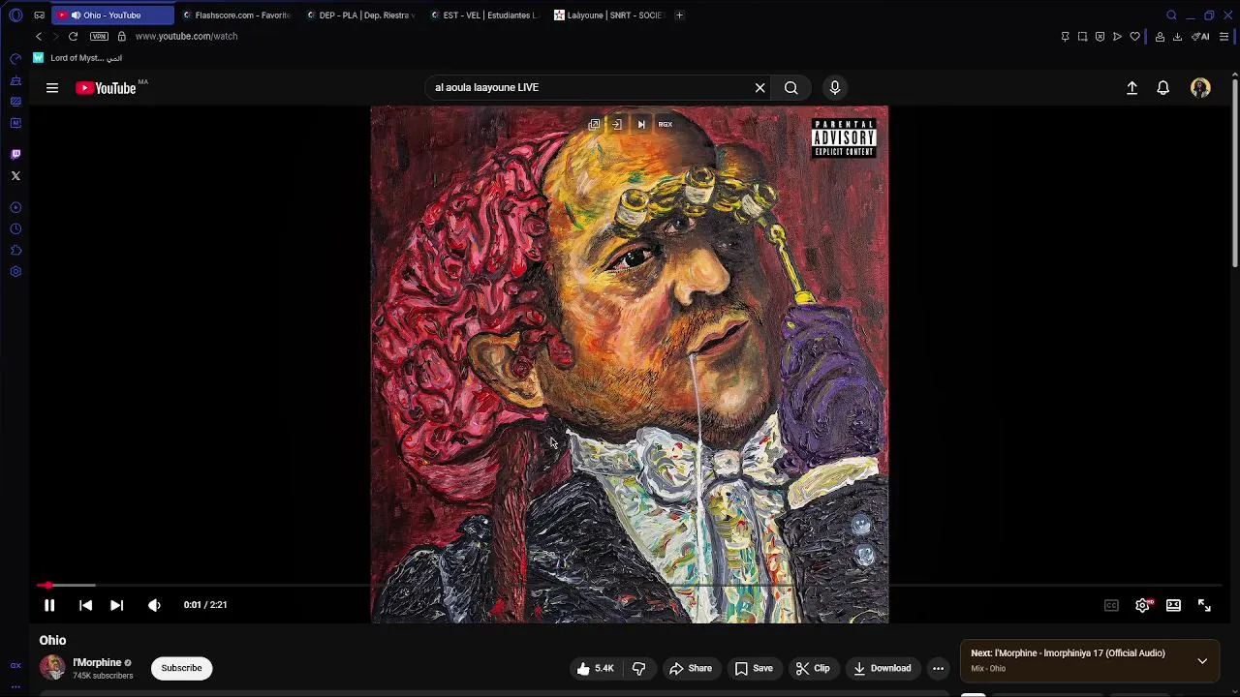This screenshot has height=697, width=1240.
Task: Subscribe to the l'Morphine channel
Action: [x=181, y=668]
